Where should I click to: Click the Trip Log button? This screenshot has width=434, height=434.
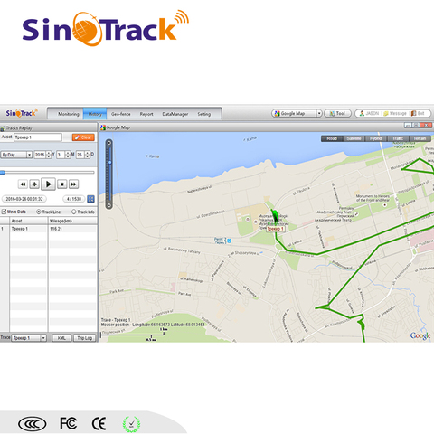(84, 338)
